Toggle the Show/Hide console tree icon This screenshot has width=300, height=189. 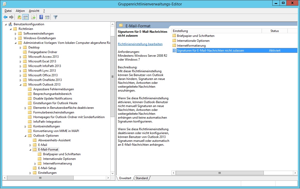coord(25,17)
